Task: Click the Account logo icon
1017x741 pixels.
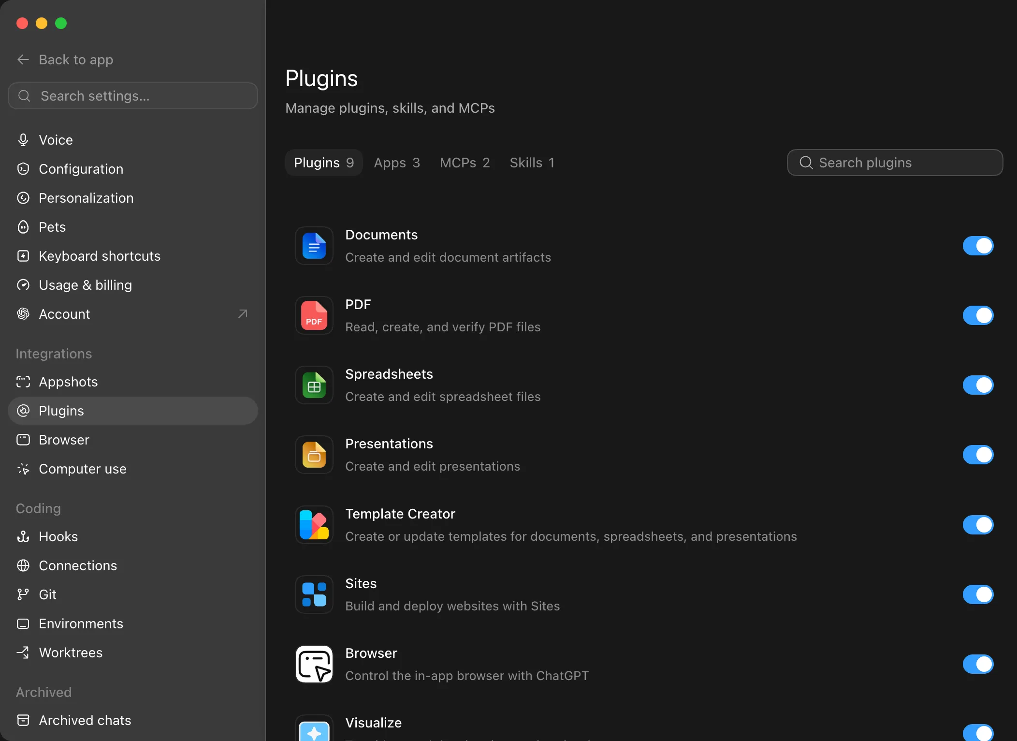Action: pos(23,314)
